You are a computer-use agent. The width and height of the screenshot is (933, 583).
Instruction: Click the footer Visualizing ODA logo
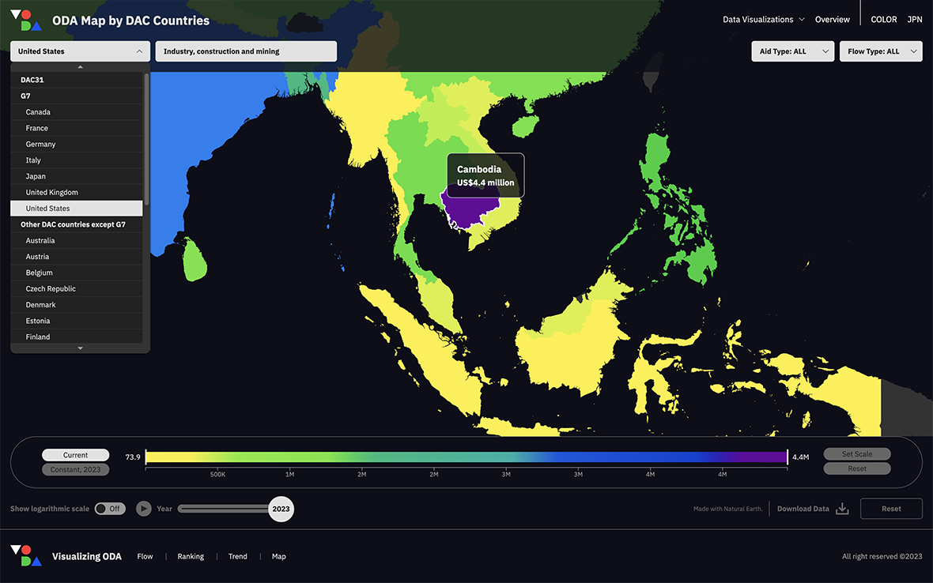pyautogui.click(x=25, y=555)
